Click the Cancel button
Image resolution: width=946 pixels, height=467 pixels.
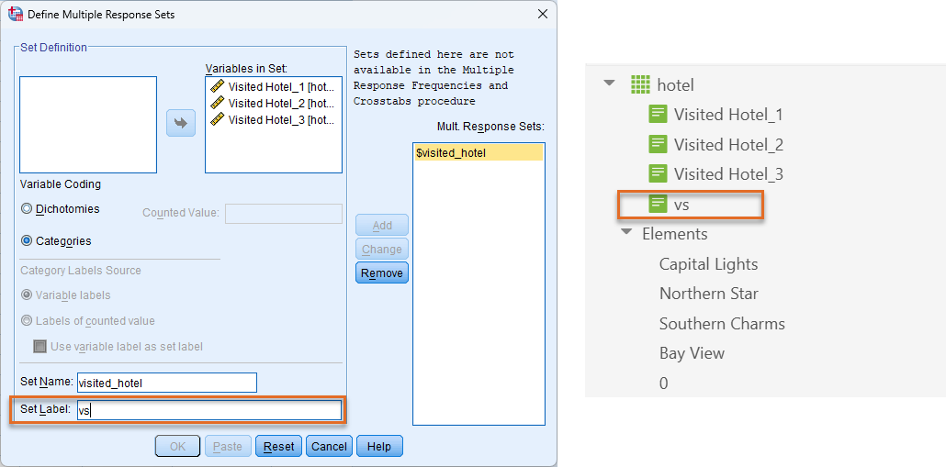329,447
